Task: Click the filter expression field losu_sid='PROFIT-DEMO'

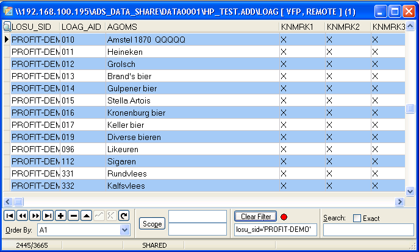Action: click(x=276, y=229)
